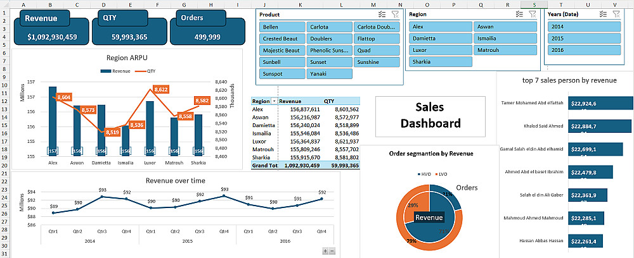Filter the dashboard to year 2015

[585, 39]
